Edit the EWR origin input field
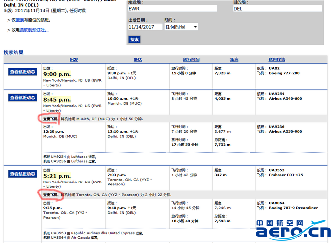Image resolution: width=333 pixels, height=243 pixels. coord(172,9)
